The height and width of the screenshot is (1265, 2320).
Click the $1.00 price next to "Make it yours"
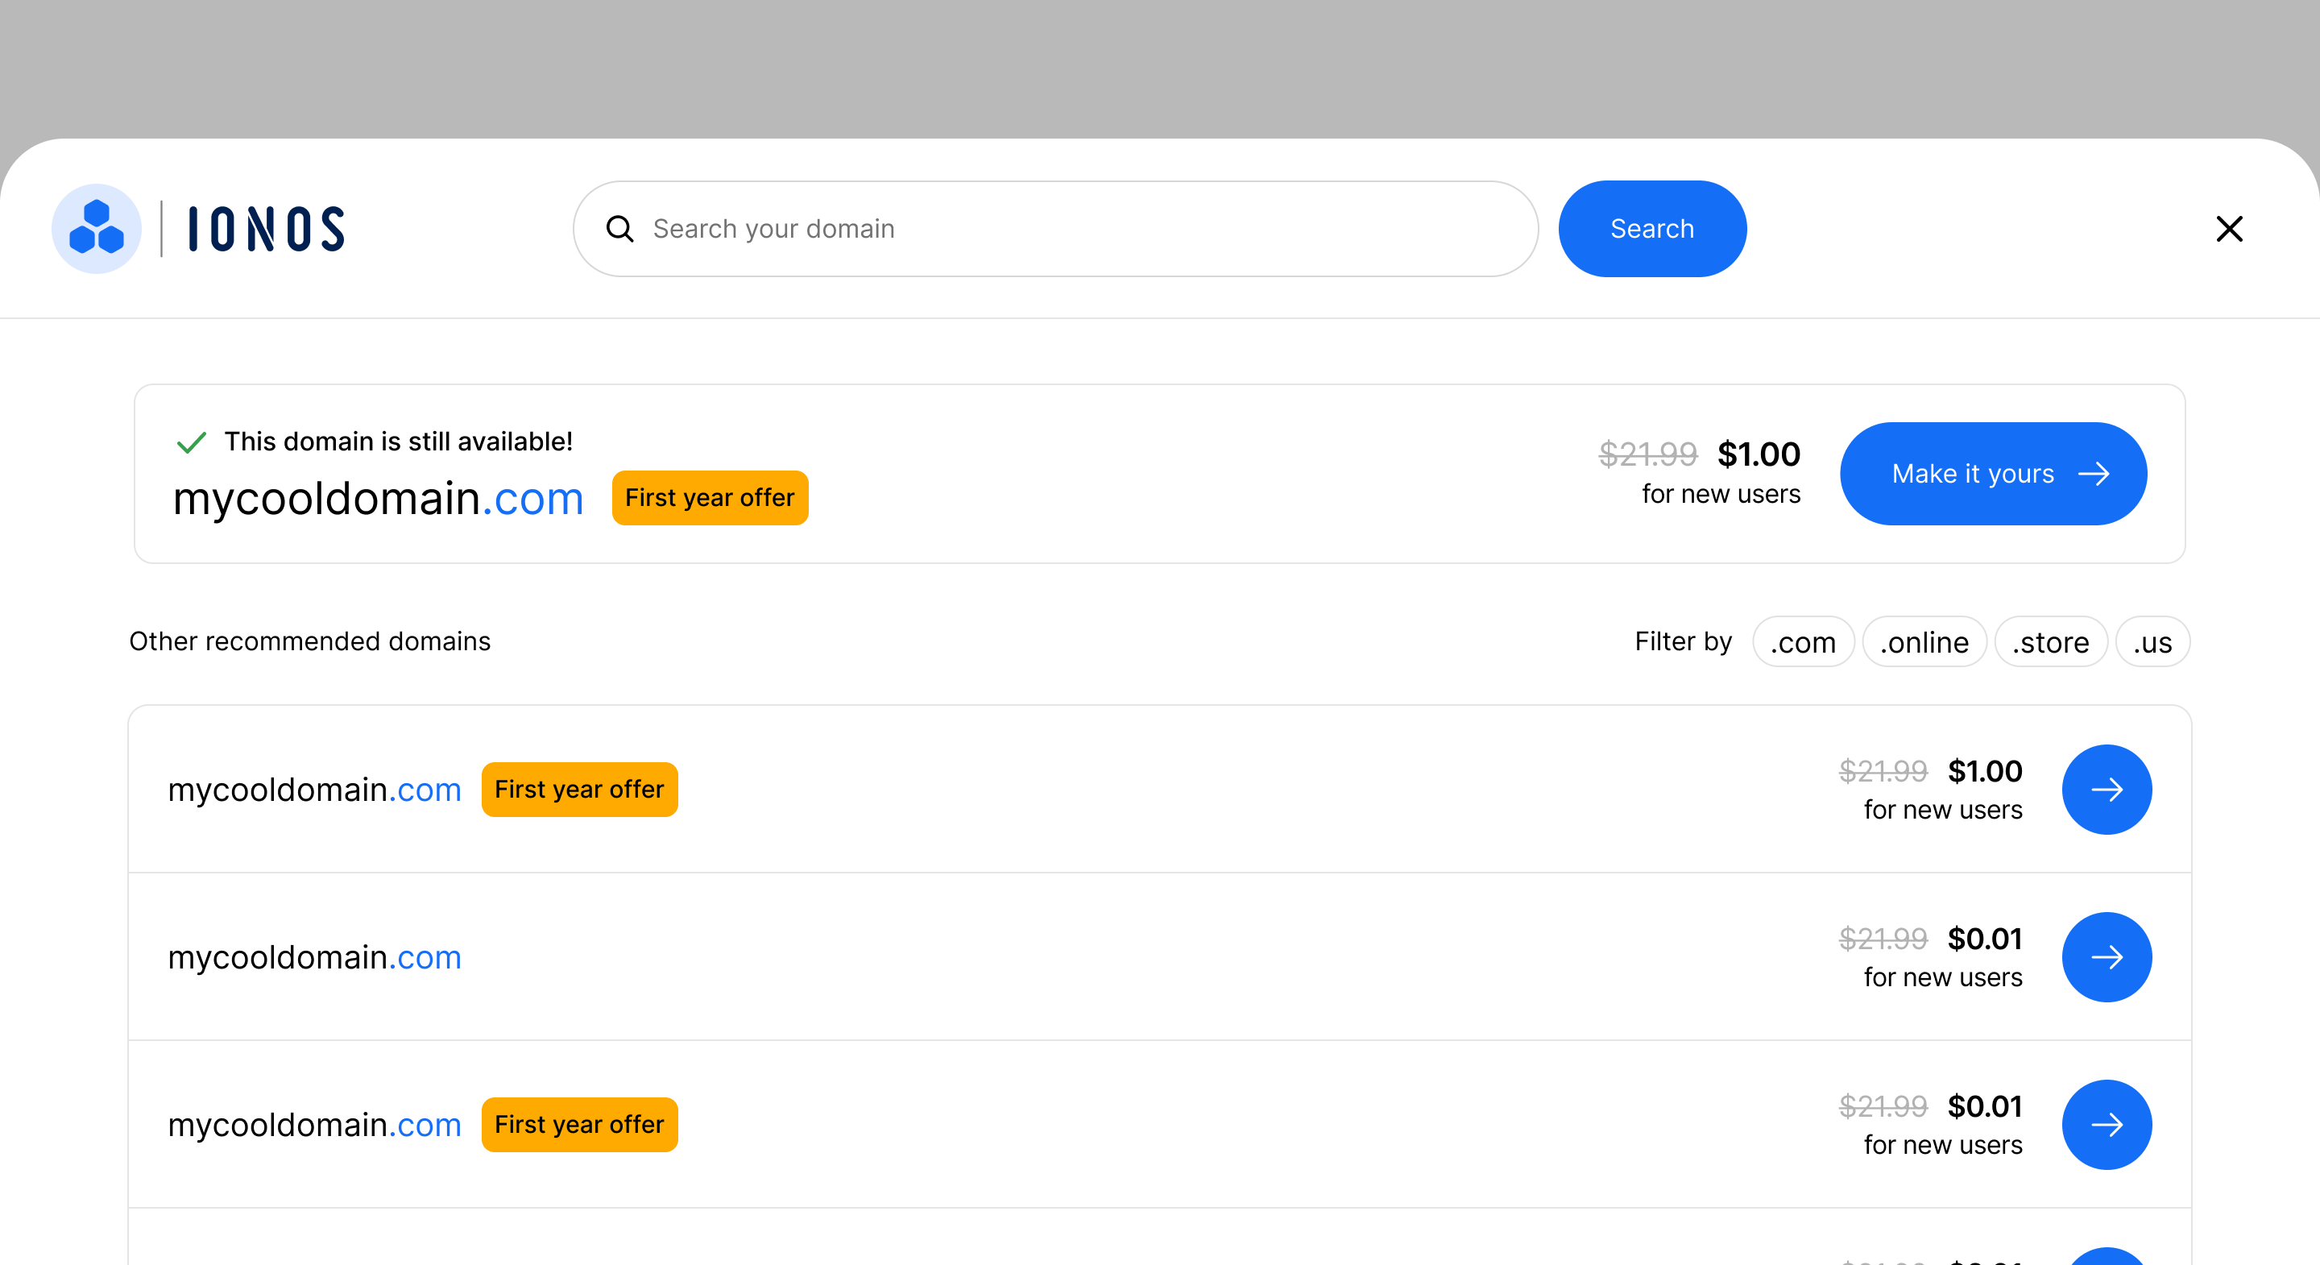(1759, 454)
